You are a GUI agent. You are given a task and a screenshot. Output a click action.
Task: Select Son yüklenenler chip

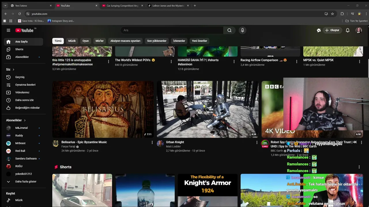(157, 41)
